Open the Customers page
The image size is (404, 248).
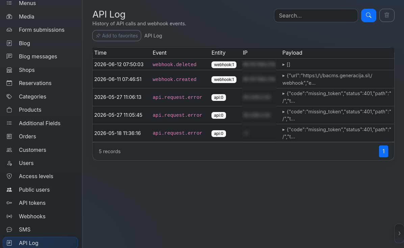pyautogui.click(x=32, y=150)
